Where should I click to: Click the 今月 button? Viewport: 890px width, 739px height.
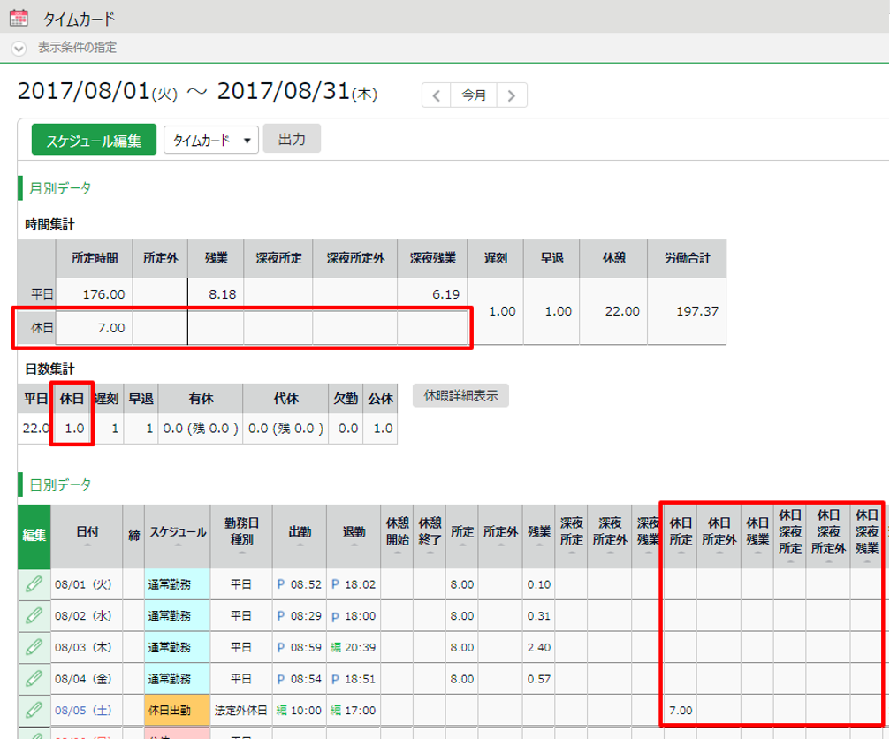[x=474, y=95]
